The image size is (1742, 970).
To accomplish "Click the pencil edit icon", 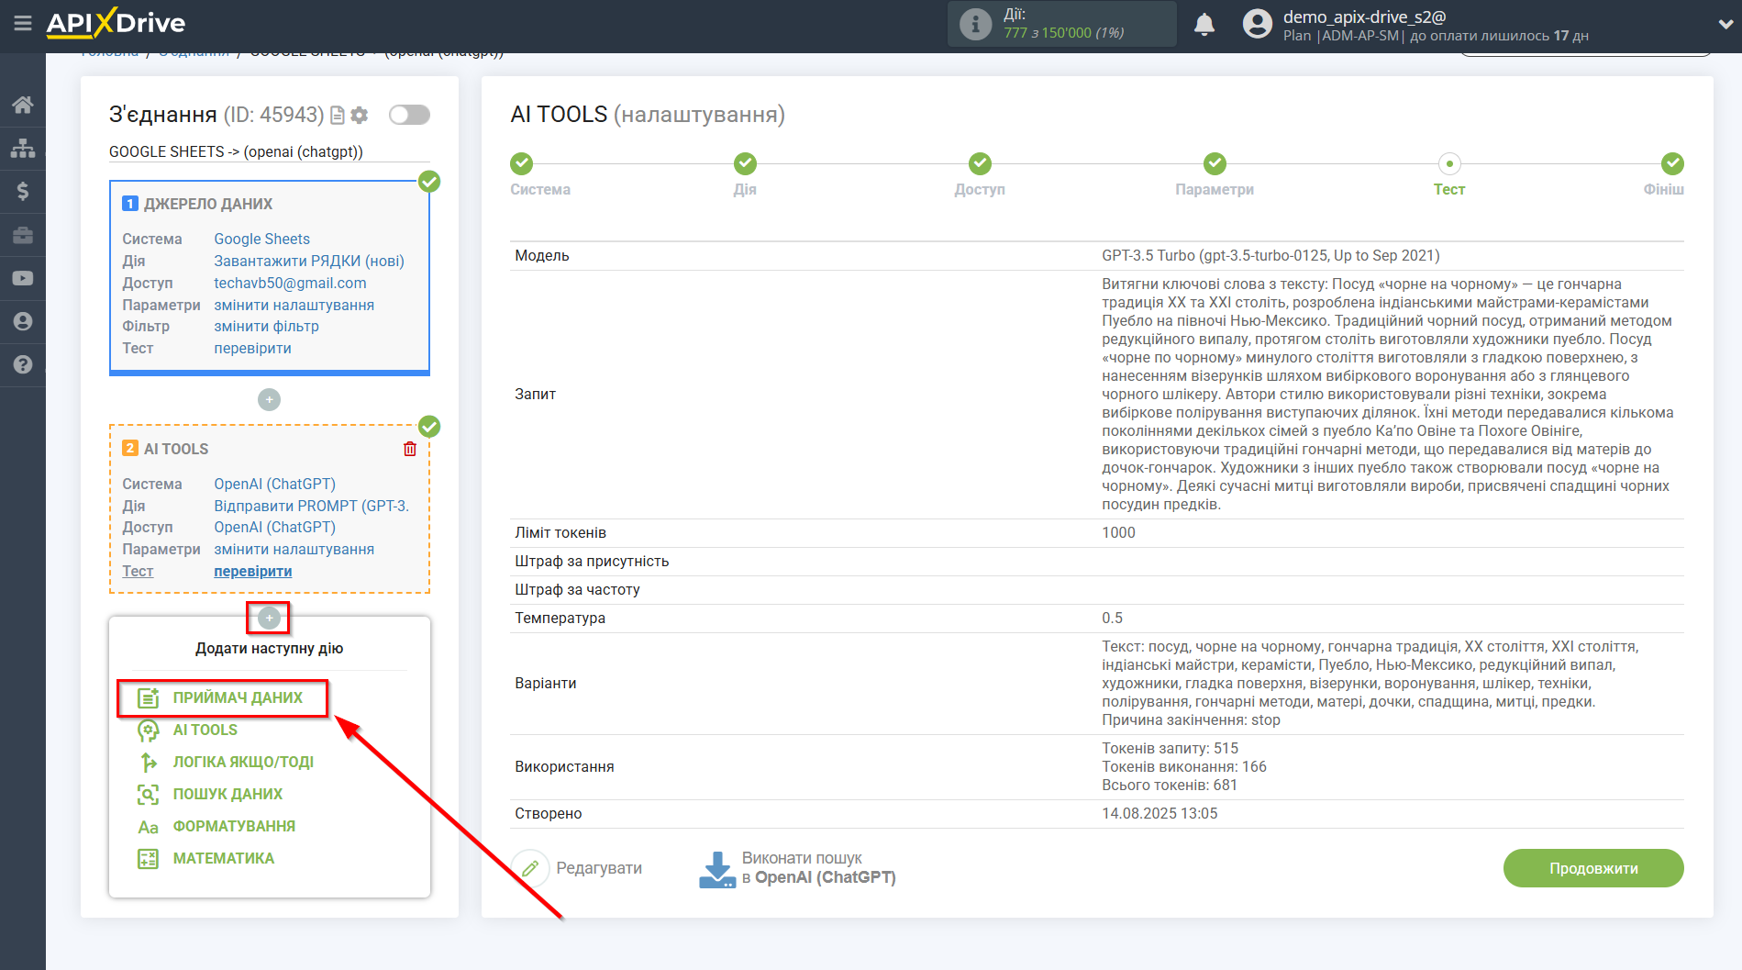I will 529,868.
